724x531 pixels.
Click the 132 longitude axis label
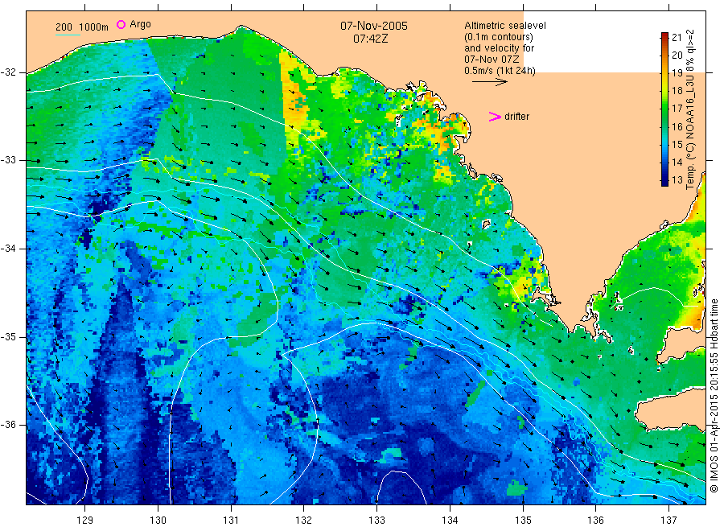304,521
